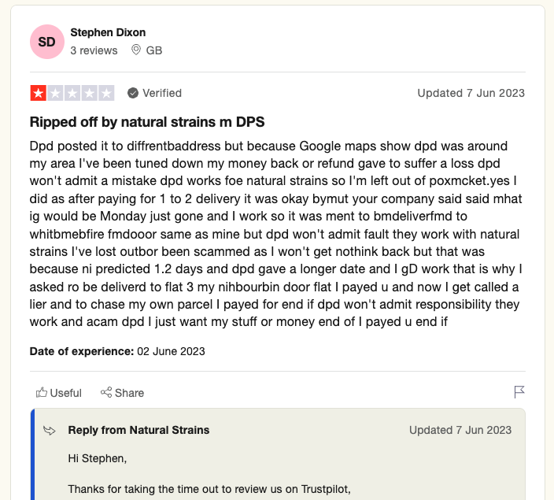Click the fifth grey star in the rating

[106, 93]
